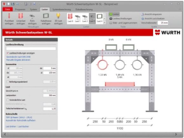184x138 pixels.
Task: Click the Lastposition 300 mm field
Action: click(49, 95)
